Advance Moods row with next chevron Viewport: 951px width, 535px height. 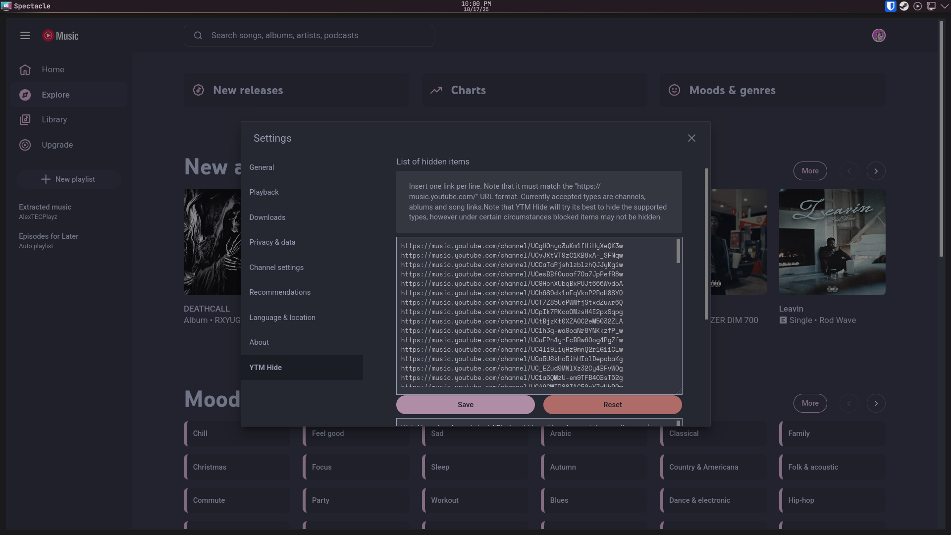click(x=876, y=403)
